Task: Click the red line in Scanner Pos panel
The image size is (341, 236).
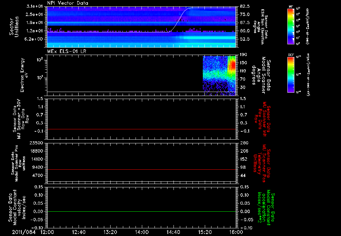Action: 142,169
